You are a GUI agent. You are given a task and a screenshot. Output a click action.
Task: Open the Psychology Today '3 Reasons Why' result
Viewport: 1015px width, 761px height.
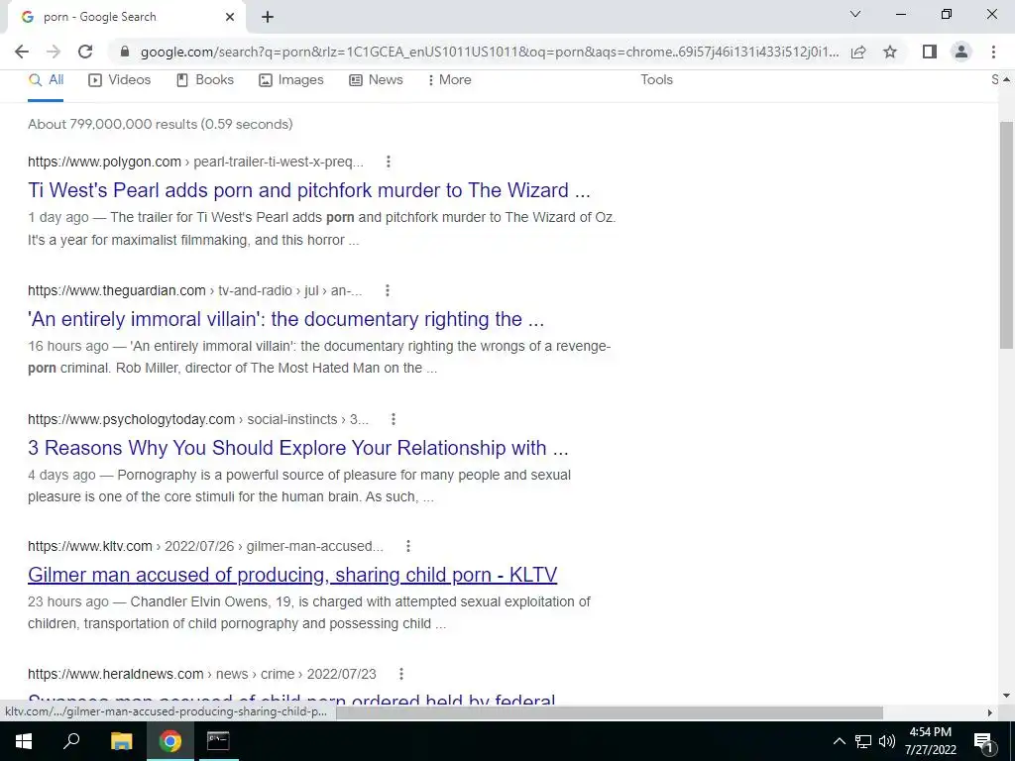click(297, 448)
